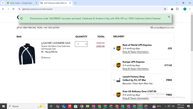The image size is (193, 109).
Task: Click the UK: 0800 9881442 phone number
Action: 27,28
